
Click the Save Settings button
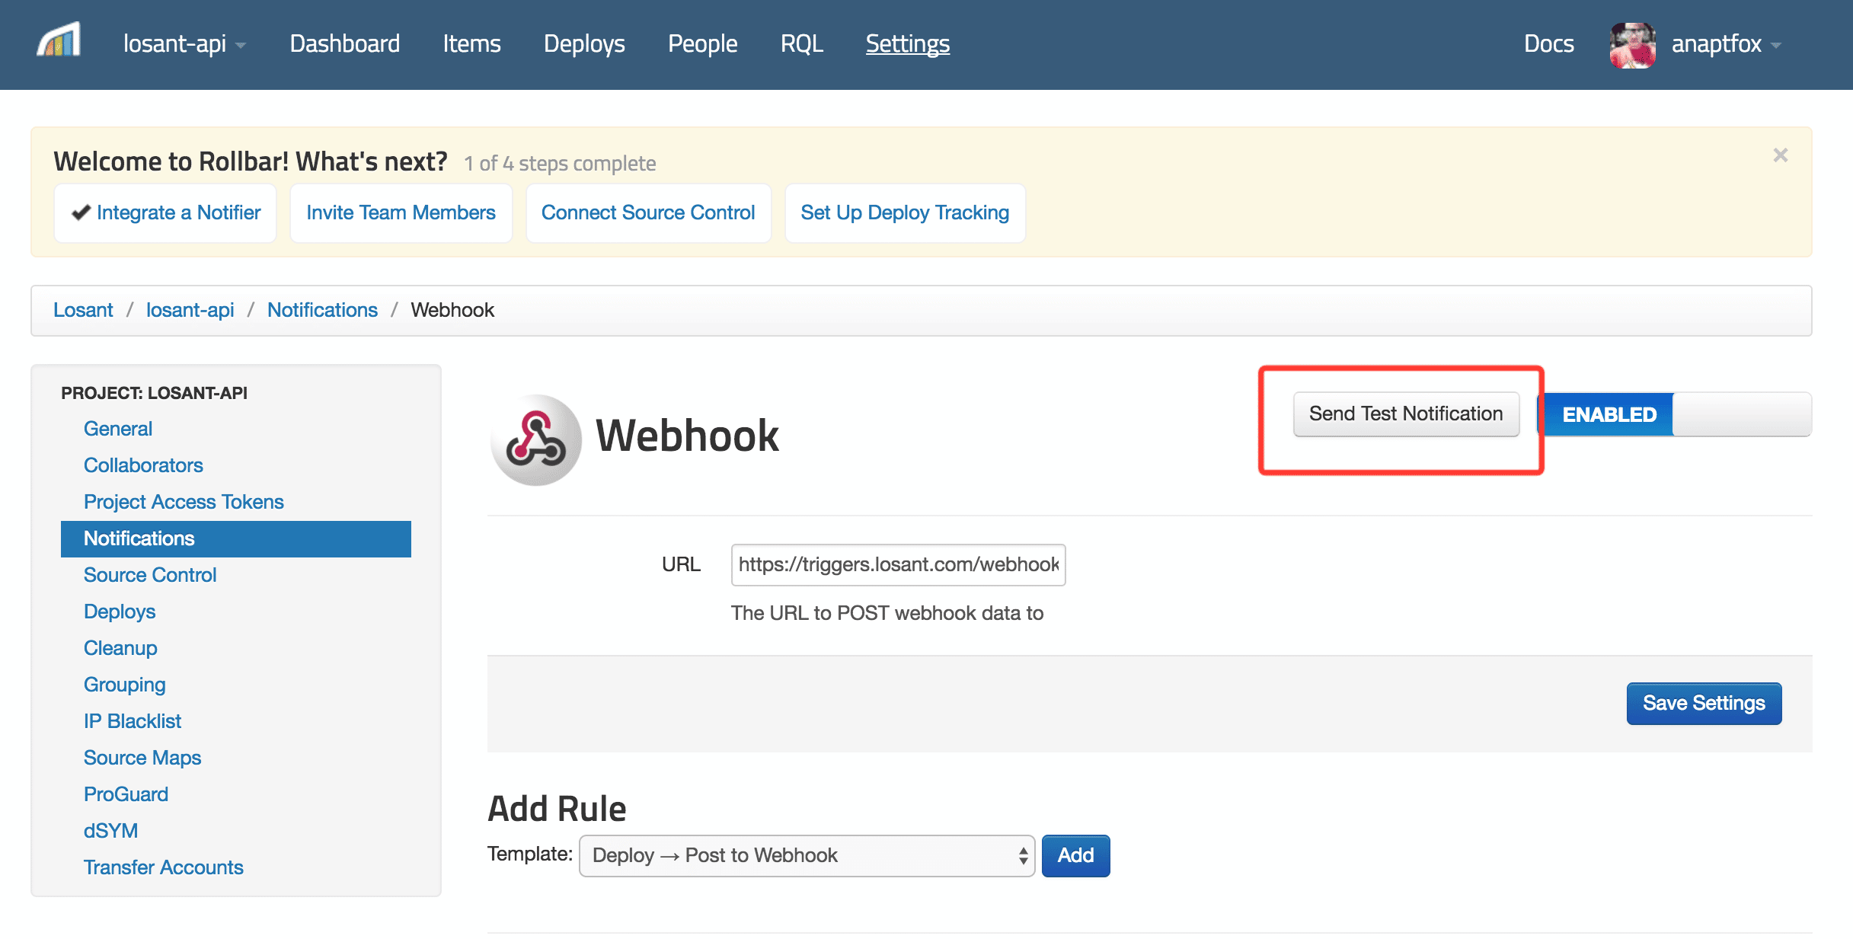click(1703, 703)
